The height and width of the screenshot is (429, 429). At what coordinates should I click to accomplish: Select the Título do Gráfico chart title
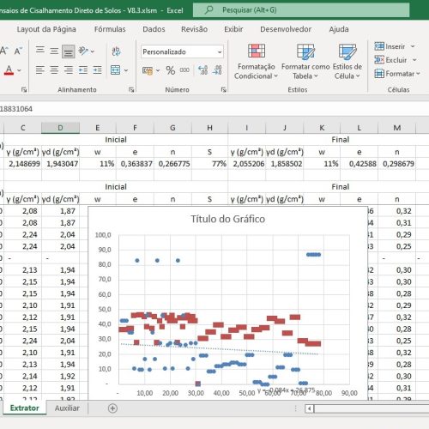point(227,219)
